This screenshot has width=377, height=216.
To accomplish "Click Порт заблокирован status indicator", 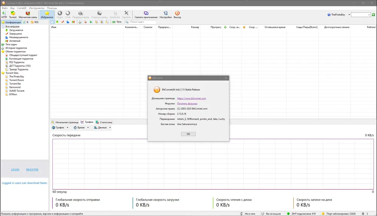I will coord(339,214).
